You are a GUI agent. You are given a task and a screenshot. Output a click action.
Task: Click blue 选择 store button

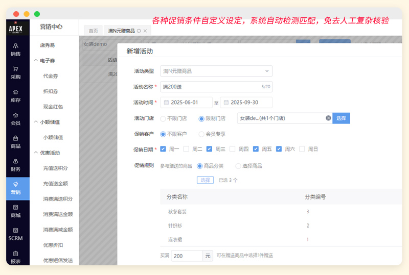tap(341, 118)
